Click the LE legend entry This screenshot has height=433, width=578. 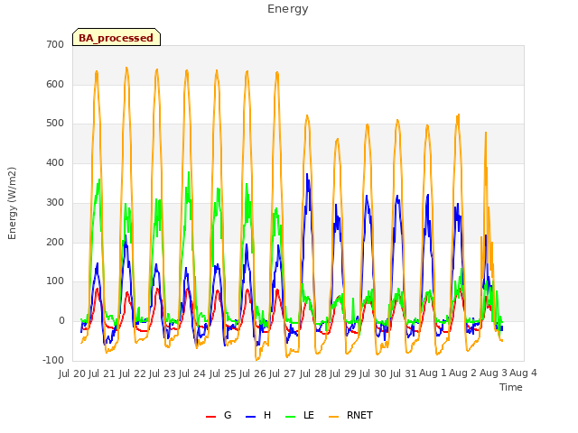pos(300,415)
